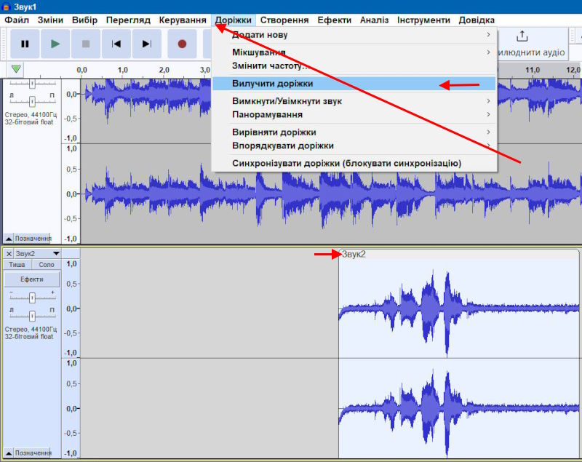This screenshot has height=462, width=582.
Task: Close the open Доріжки menu via its title
Action: pyautogui.click(x=234, y=20)
